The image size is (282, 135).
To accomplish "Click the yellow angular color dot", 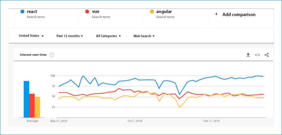I will [152, 12].
